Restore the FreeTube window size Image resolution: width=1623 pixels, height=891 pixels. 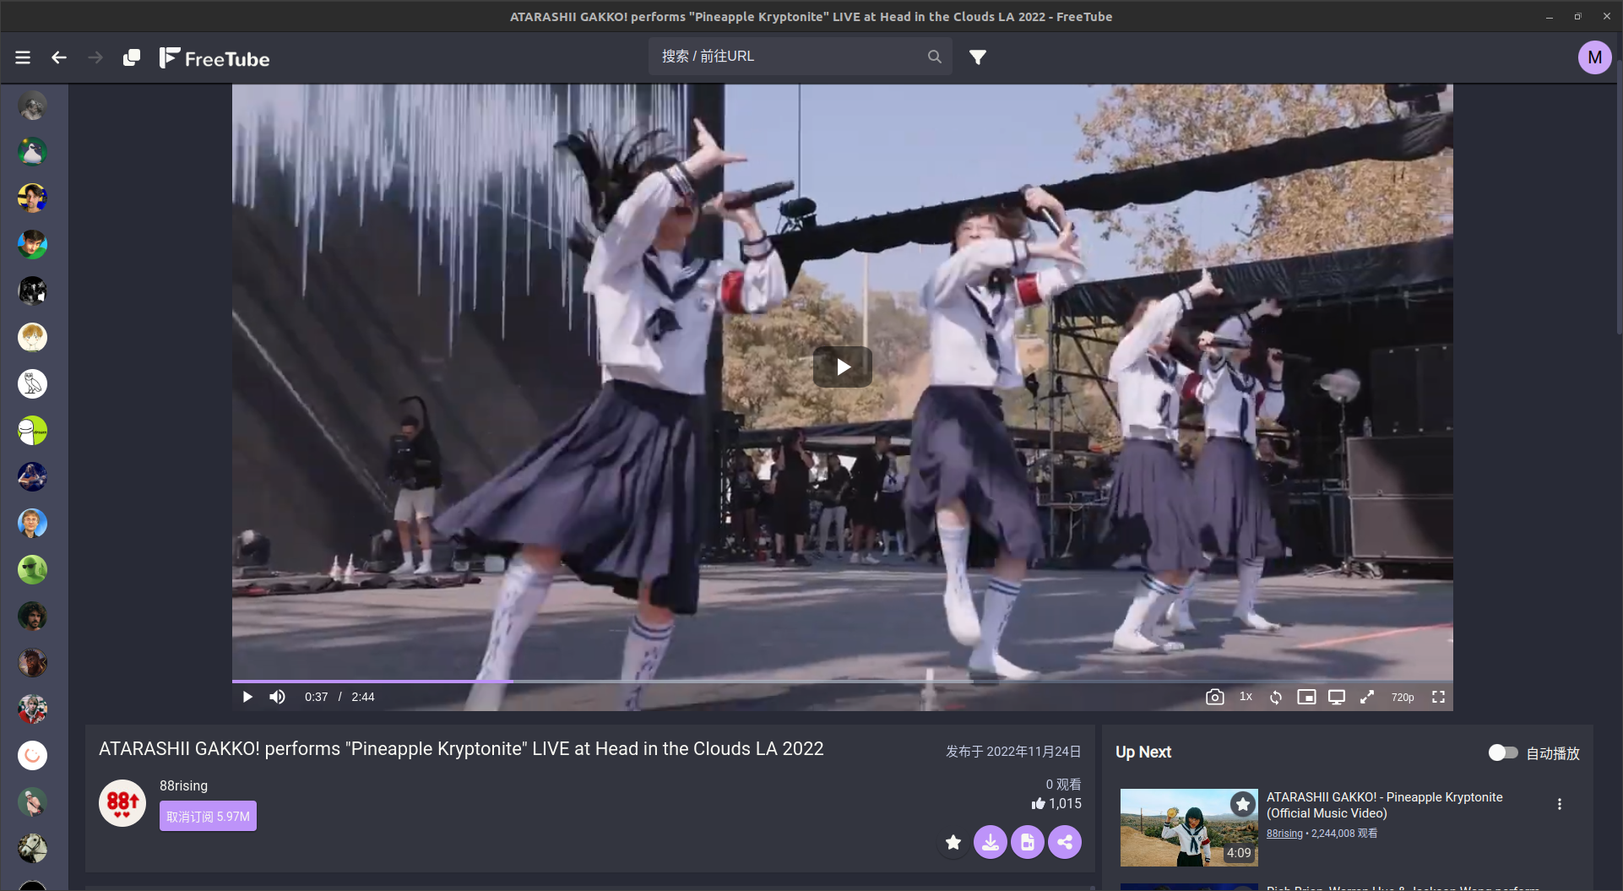[1577, 16]
